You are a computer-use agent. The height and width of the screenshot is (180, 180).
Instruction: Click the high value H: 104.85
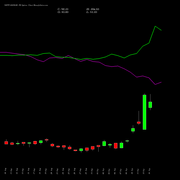coord(93,9)
